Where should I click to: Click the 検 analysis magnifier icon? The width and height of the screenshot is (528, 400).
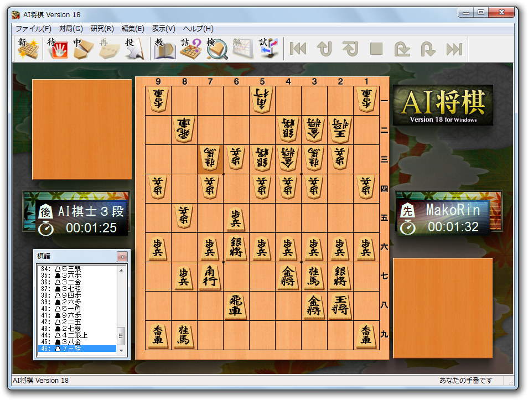point(217,49)
